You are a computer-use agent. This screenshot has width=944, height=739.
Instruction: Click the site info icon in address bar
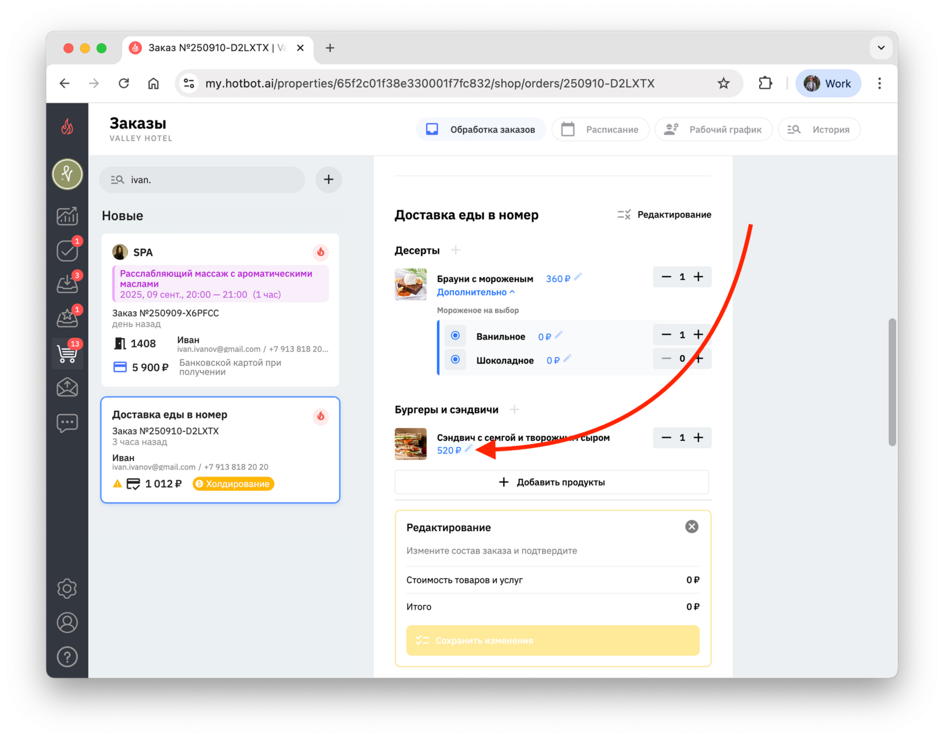pos(189,84)
